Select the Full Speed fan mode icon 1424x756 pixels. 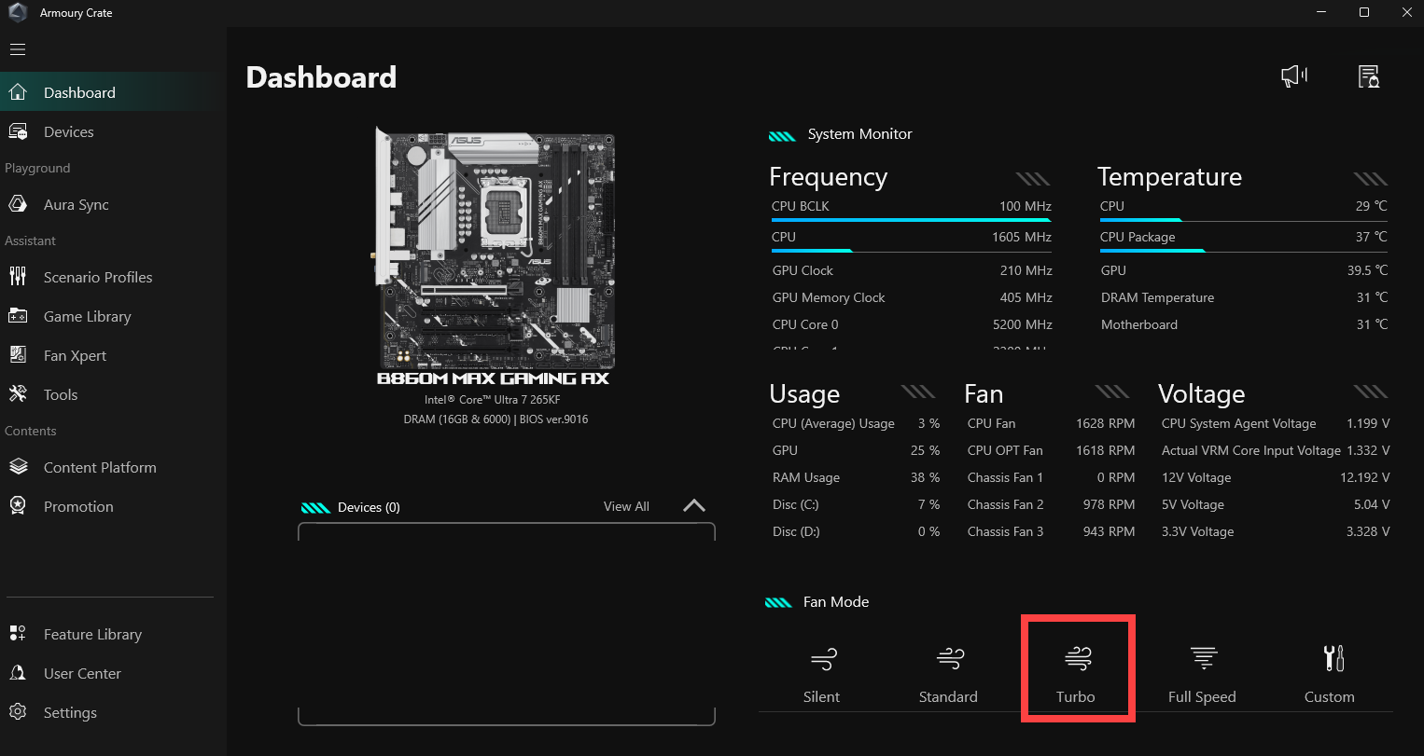coord(1204,659)
